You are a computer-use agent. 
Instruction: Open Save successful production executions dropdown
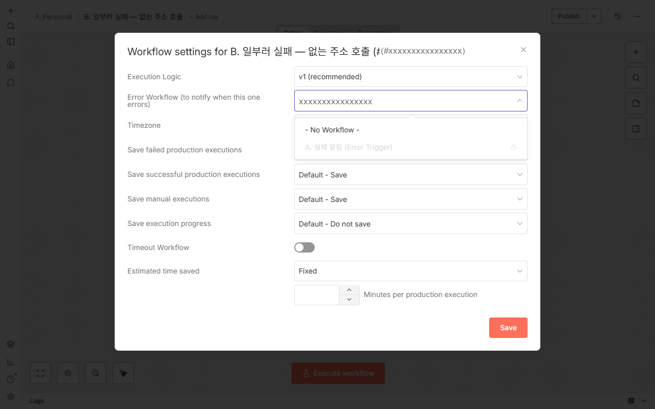pos(410,175)
